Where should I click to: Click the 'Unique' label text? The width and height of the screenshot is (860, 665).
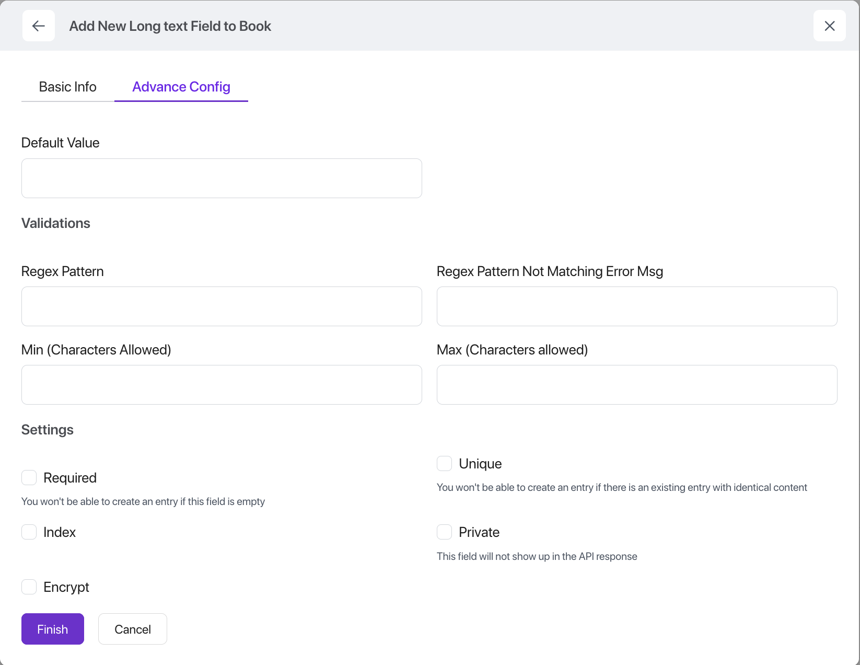tap(480, 464)
